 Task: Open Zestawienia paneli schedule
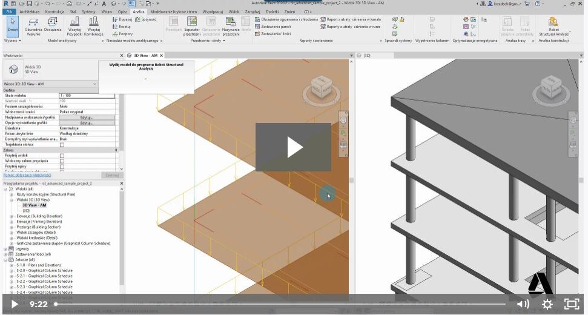(273, 27)
